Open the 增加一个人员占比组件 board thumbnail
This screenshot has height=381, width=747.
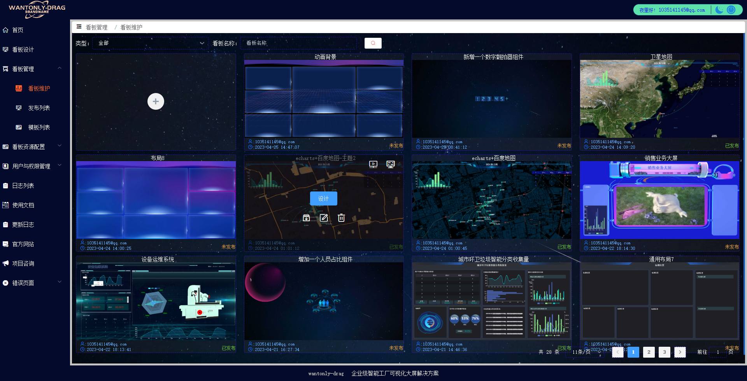tap(324, 301)
